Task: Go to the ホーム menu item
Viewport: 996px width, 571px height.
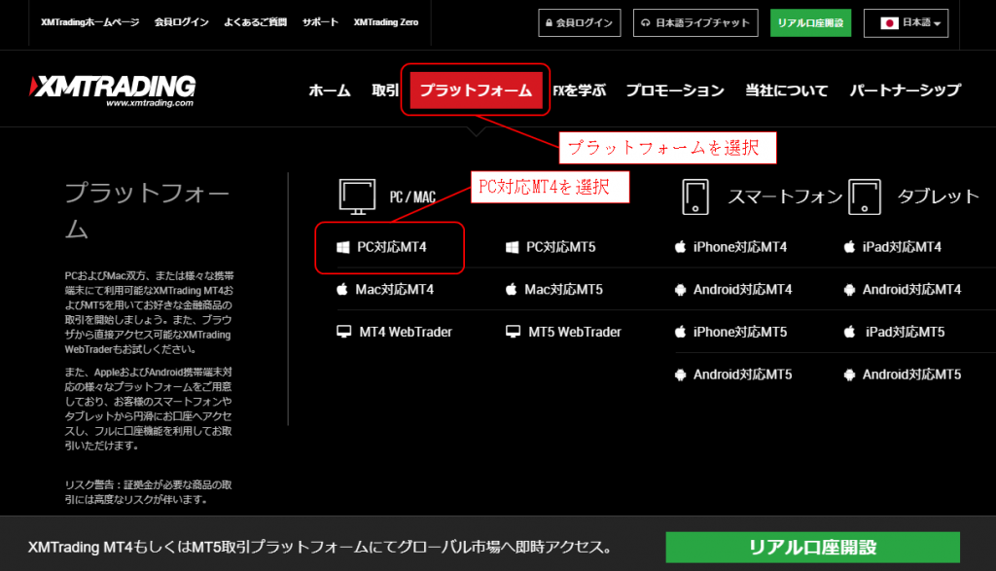Action: pos(329,90)
